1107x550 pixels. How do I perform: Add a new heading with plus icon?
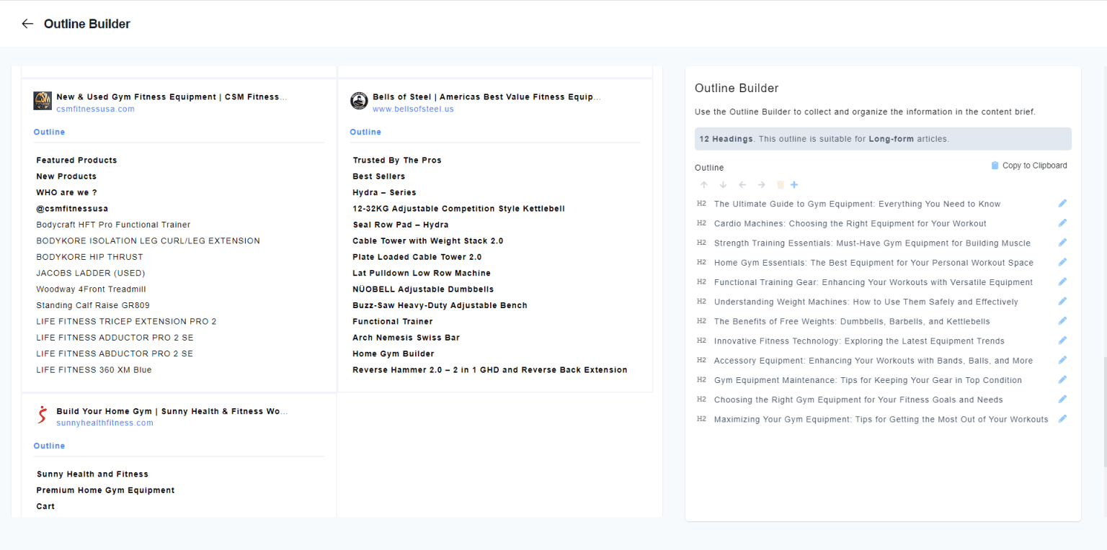click(794, 185)
